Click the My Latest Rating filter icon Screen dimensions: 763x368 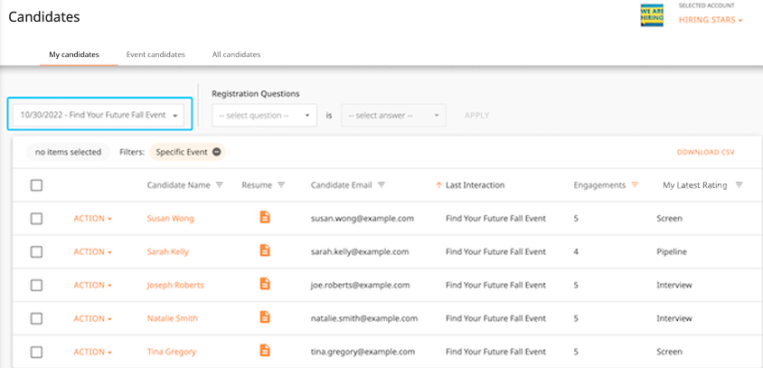(739, 185)
